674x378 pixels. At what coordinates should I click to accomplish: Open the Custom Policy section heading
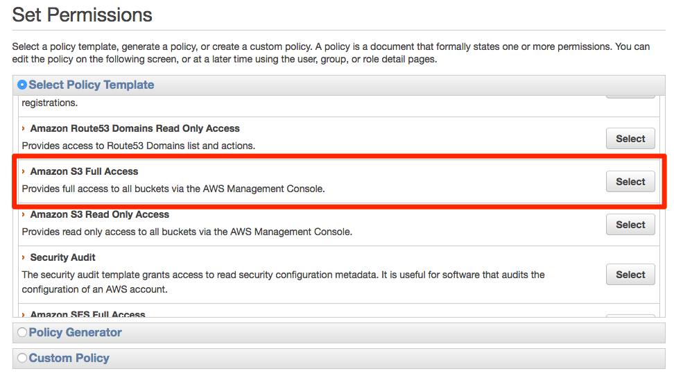pos(69,358)
